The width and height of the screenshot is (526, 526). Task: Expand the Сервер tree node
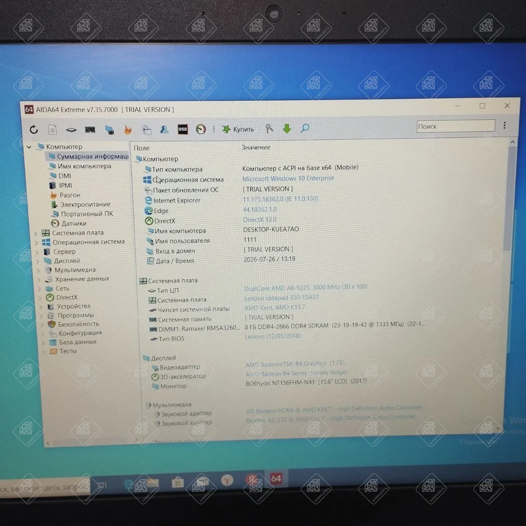coord(37,252)
